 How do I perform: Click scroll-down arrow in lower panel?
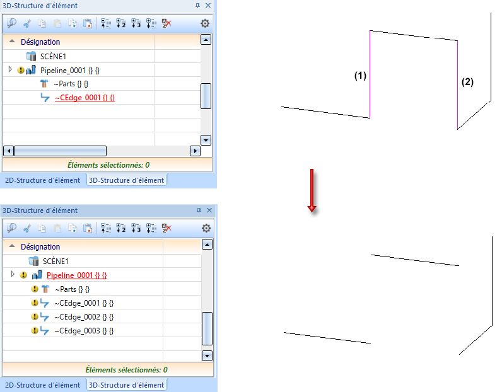207,356
